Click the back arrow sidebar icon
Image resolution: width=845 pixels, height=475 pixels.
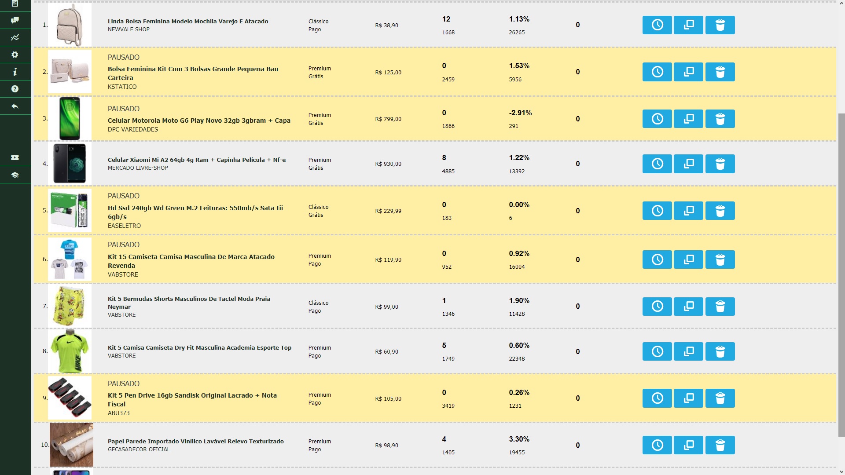[x=15, y=106]
